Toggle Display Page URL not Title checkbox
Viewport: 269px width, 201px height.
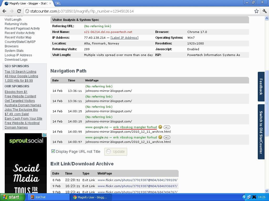click(53, 151)
